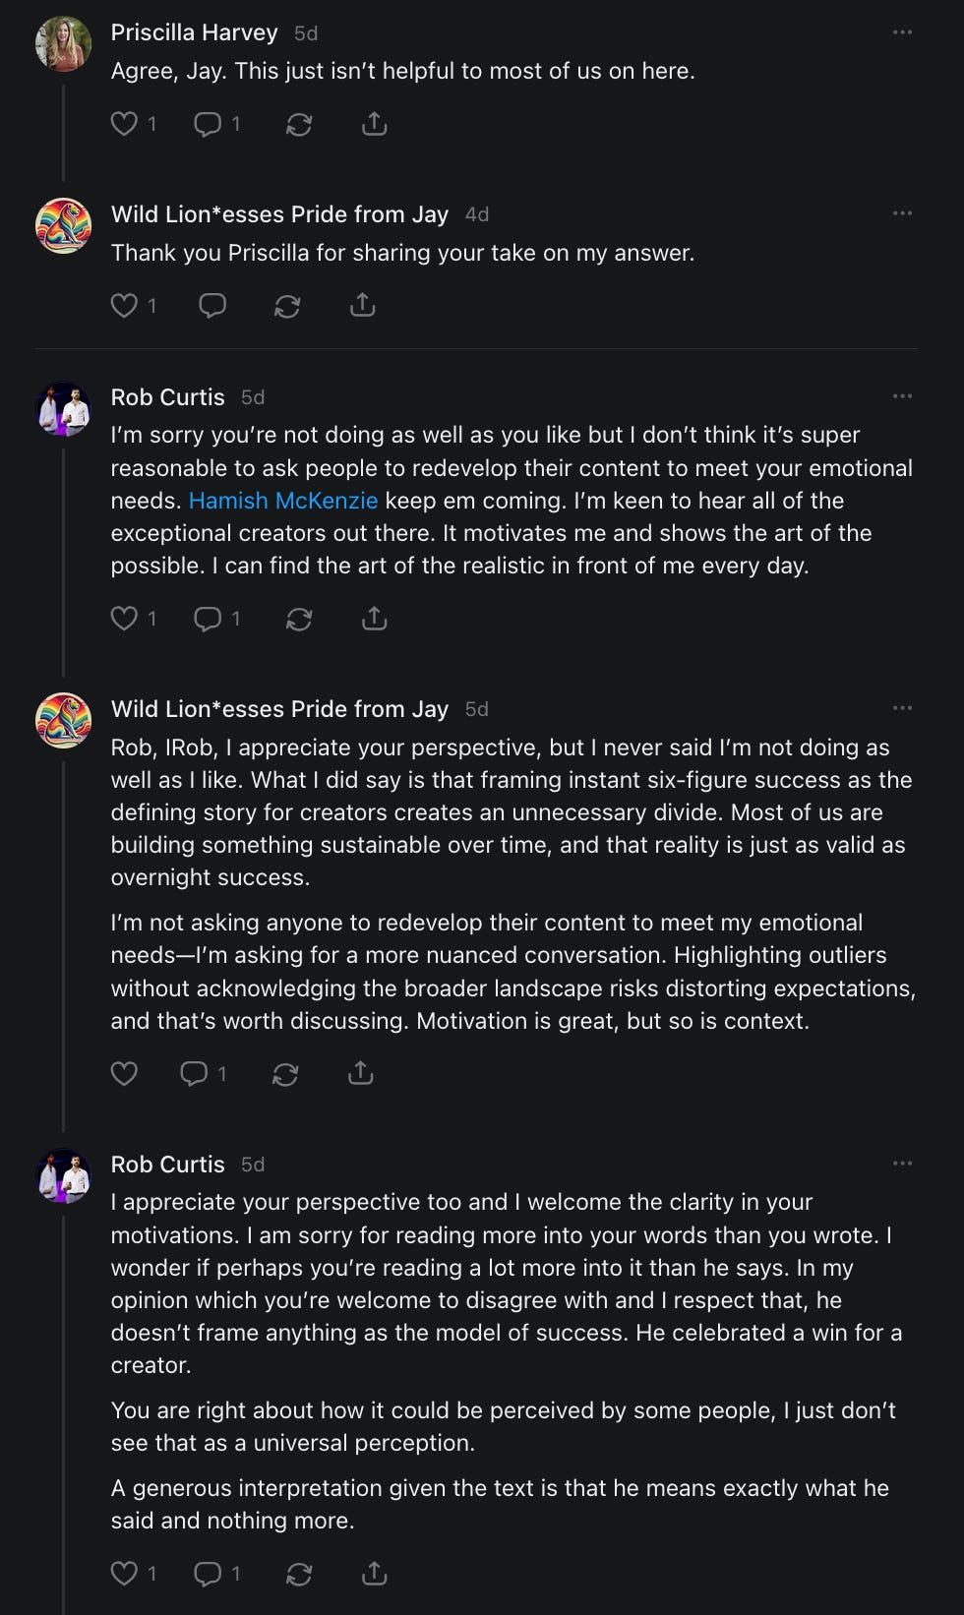964x1615 pixels.
Task: Restack Priscilla Harvey's comment
Action: [299, 124]
